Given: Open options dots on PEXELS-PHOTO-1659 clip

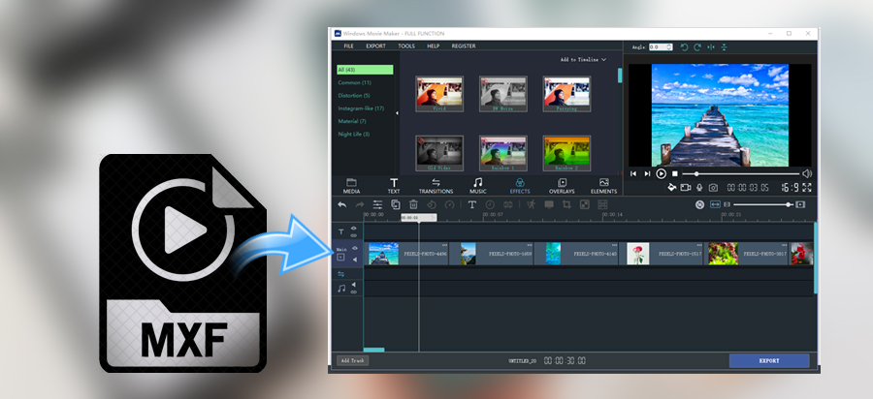Looking at the screenshot, I should point(530,245).
